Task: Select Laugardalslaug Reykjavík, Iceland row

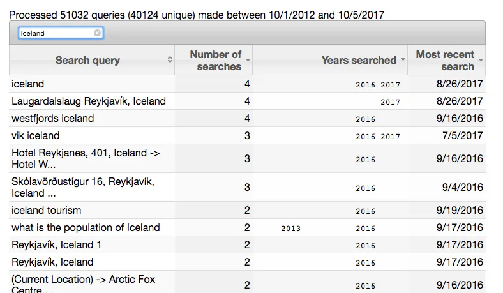Action: click(247, 101)
